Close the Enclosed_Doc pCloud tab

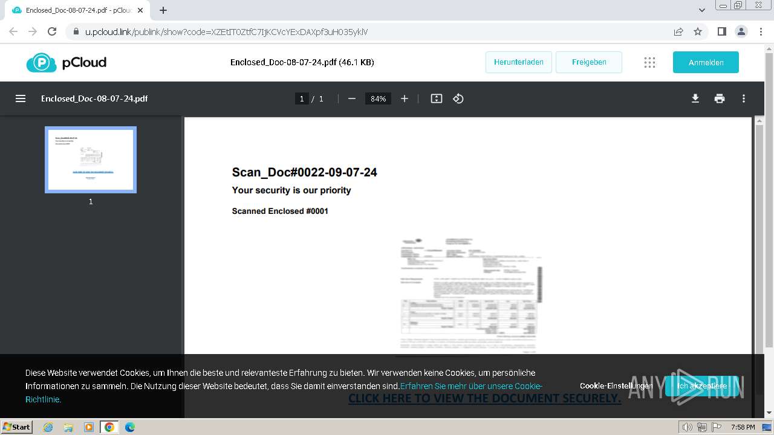[140, 10]
